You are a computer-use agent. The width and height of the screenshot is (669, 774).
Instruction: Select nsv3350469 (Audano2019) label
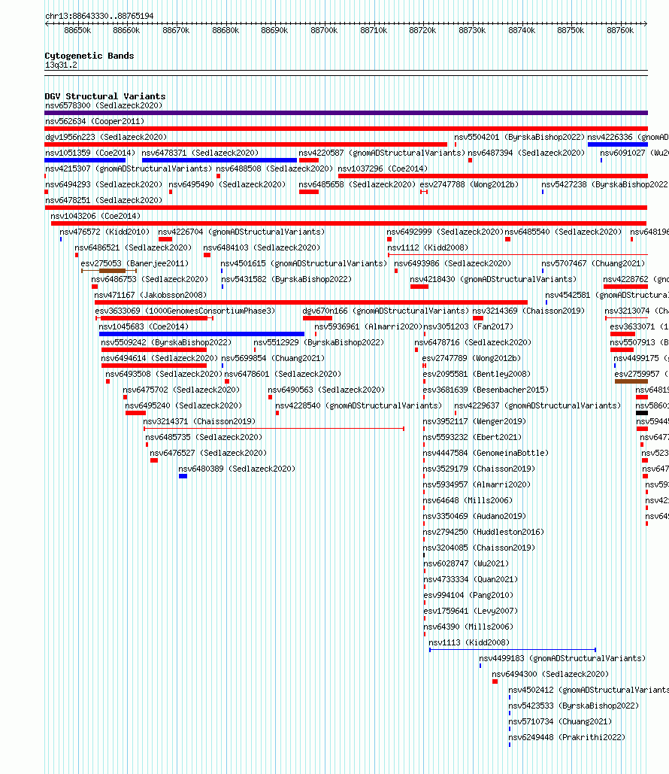(474, 516)
